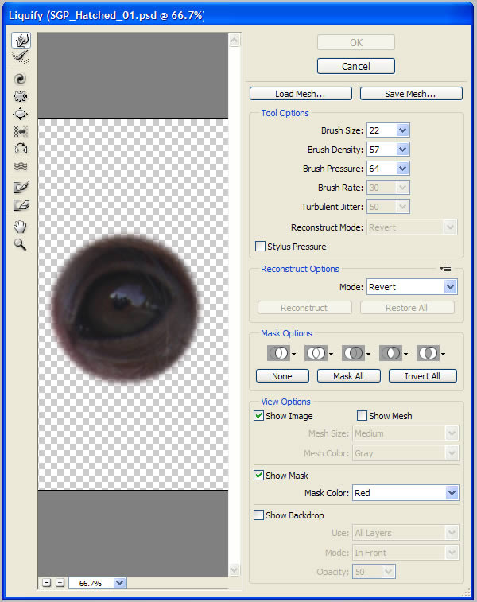Select the Mirror tool

[21, 149]
